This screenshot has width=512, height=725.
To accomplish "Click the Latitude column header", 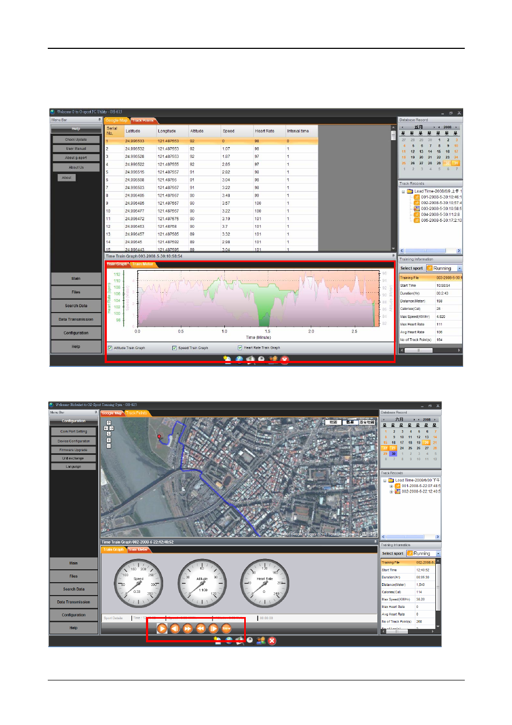I will [140, 131].
